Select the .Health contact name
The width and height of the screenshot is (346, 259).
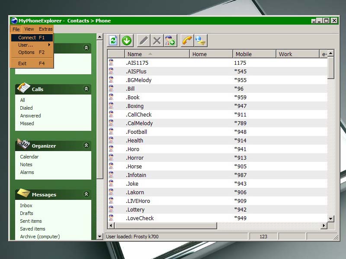(135, 141)
